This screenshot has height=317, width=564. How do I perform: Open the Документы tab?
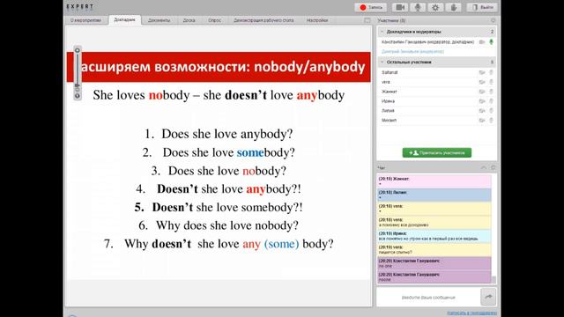(x=159, y=20)
